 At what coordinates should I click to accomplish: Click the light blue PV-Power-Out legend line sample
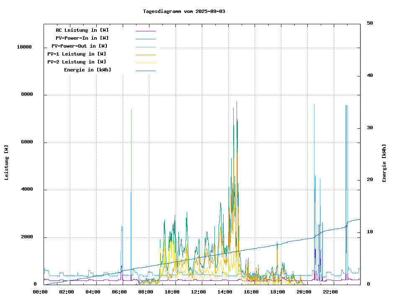click(145, 47)
